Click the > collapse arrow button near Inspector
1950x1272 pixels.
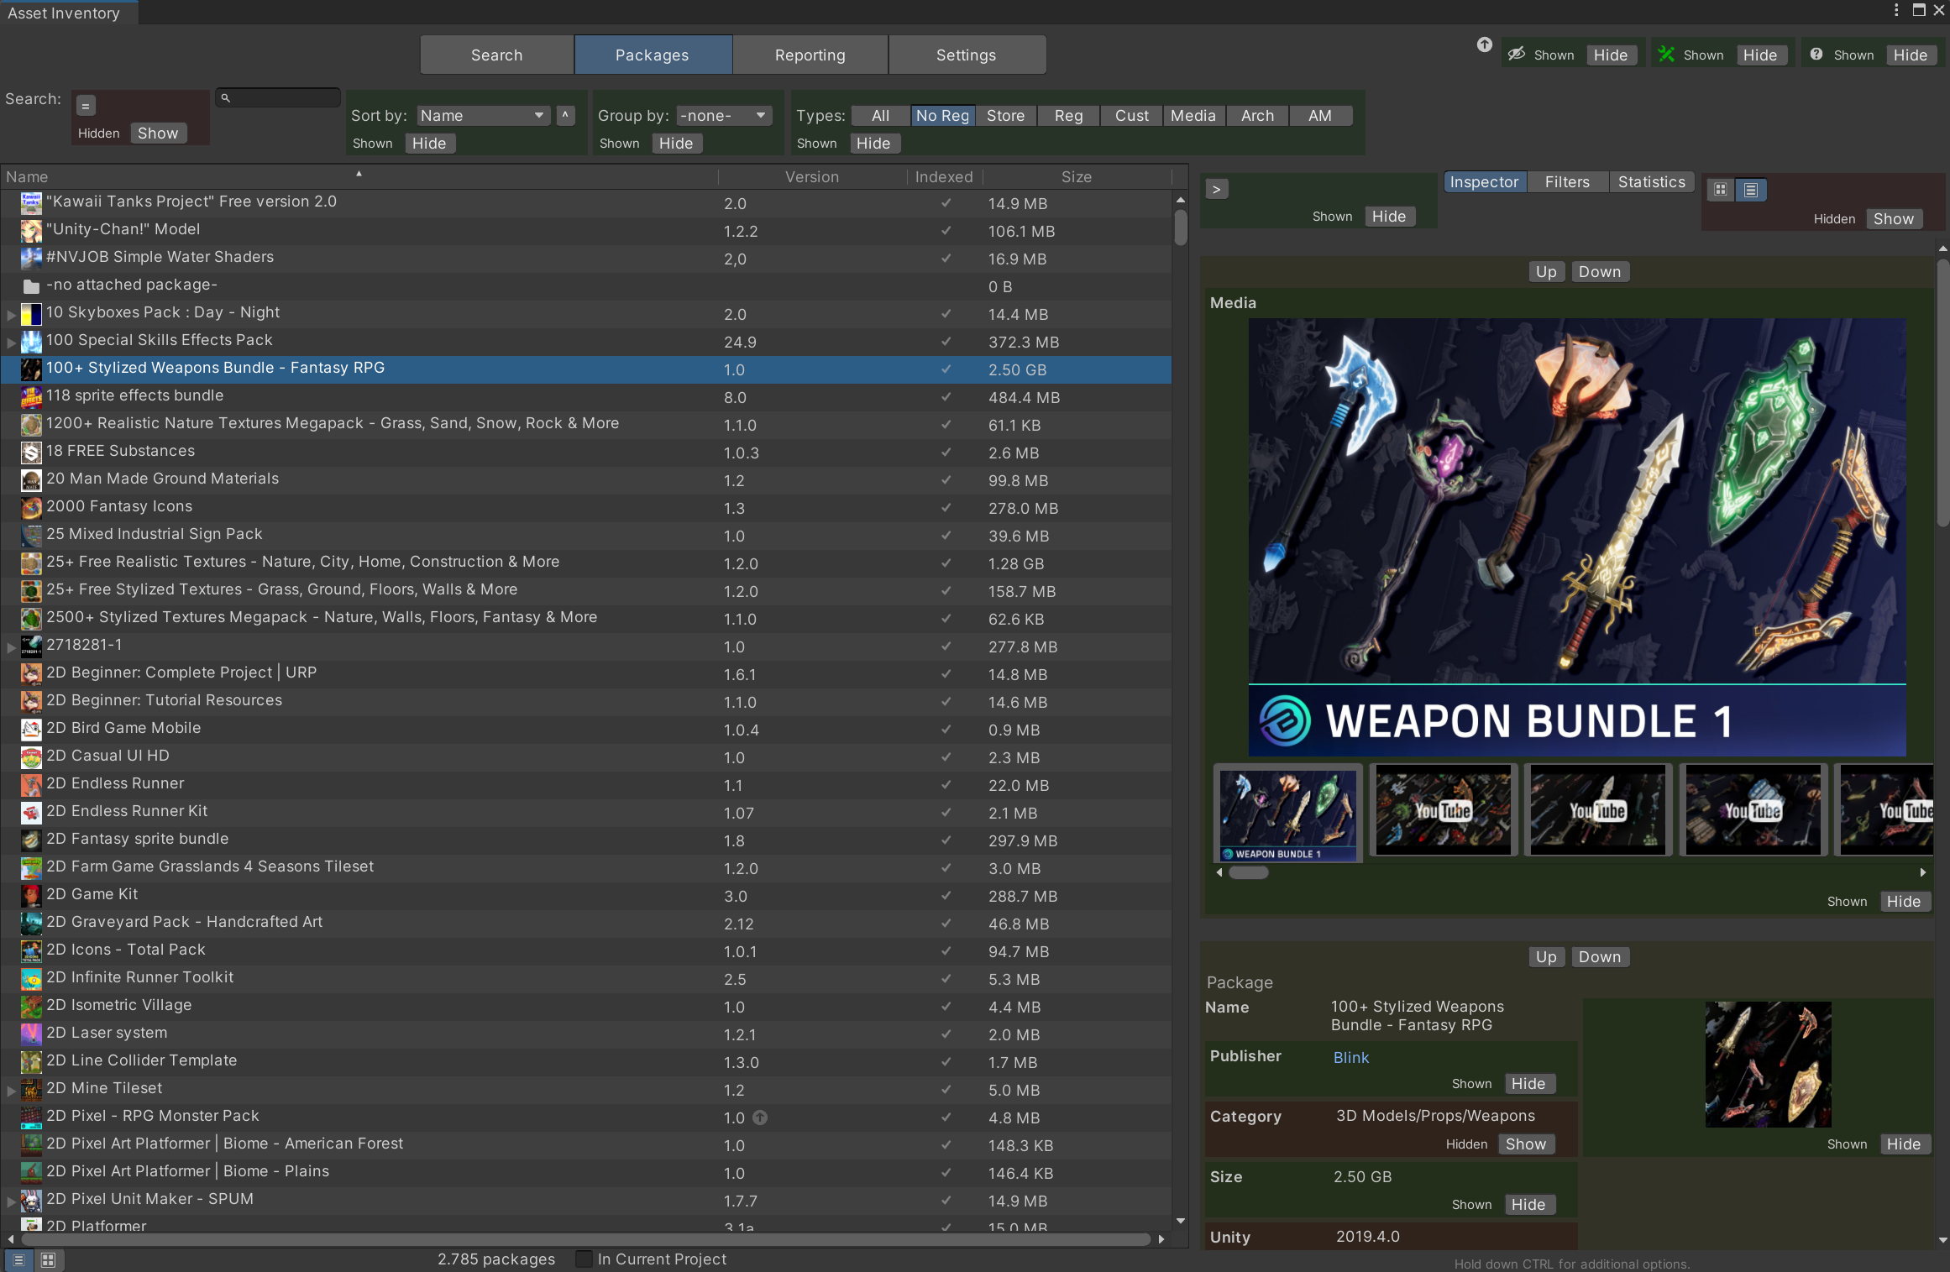point(1217,189)
